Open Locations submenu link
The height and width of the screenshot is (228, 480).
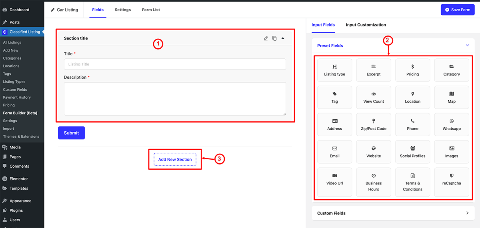tap(11, 66)
